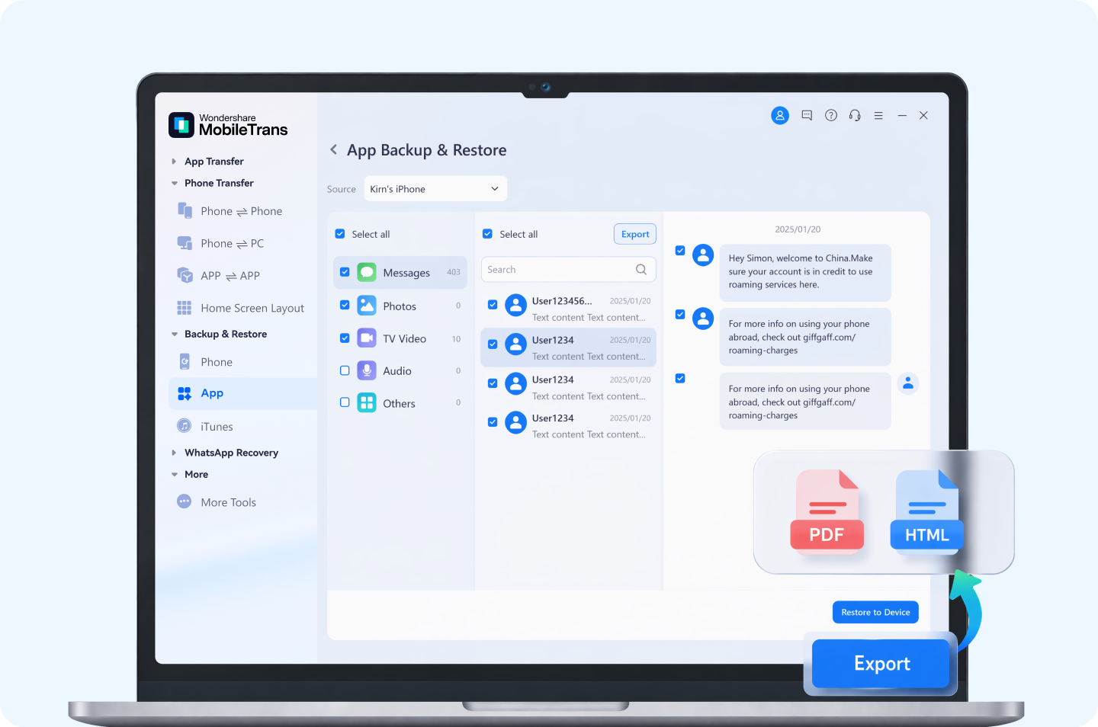Click the Messages green chat icon
The height and width of the screenshot is (727, 1098).
tap(367, 272)
